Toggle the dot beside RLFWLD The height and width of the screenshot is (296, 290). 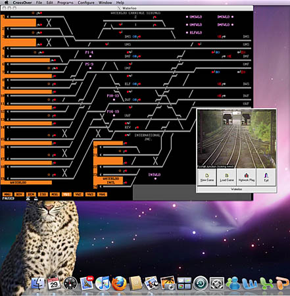pos(187,33)
